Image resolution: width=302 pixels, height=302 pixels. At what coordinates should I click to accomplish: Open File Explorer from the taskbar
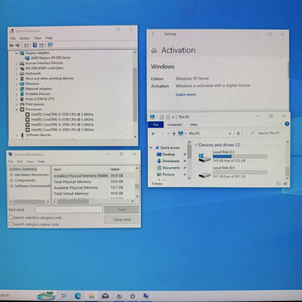(91, 296)
